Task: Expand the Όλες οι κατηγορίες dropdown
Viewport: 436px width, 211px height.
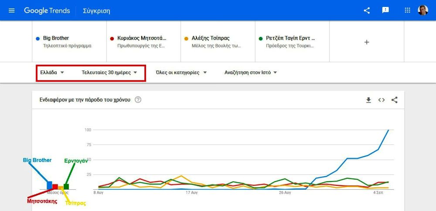Action: tap(181, 73)
